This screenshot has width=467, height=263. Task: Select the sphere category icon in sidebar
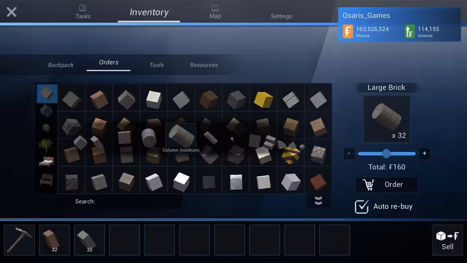46,128
